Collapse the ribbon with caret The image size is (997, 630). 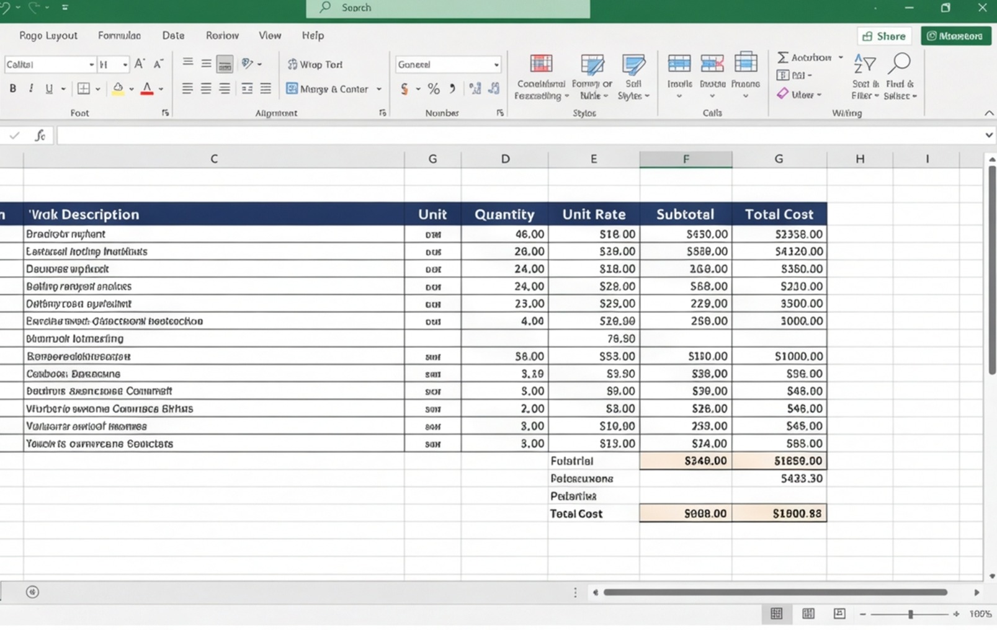989,113
